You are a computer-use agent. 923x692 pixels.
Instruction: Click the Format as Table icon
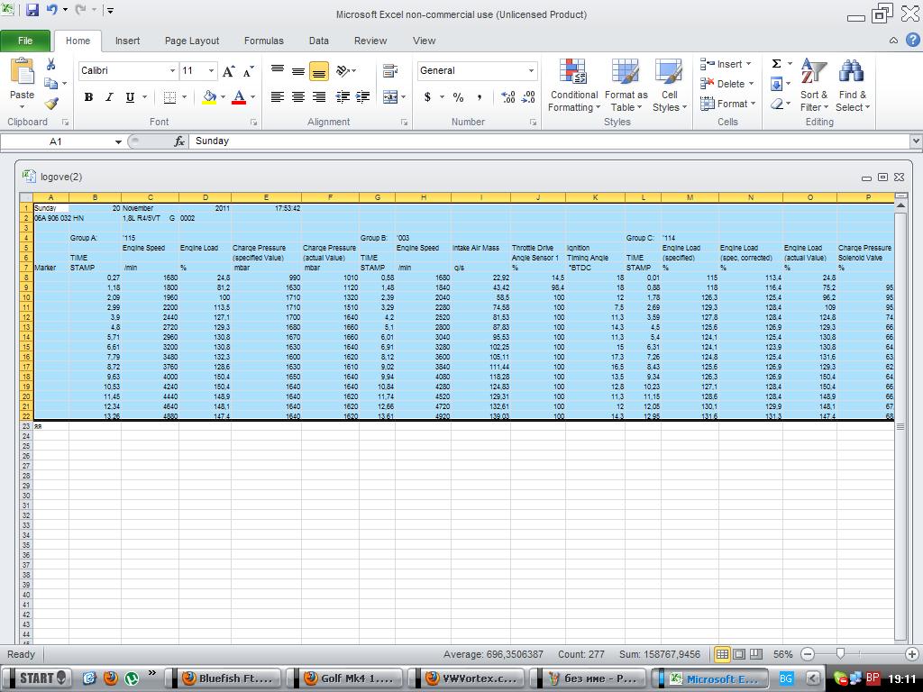[626, 86]
